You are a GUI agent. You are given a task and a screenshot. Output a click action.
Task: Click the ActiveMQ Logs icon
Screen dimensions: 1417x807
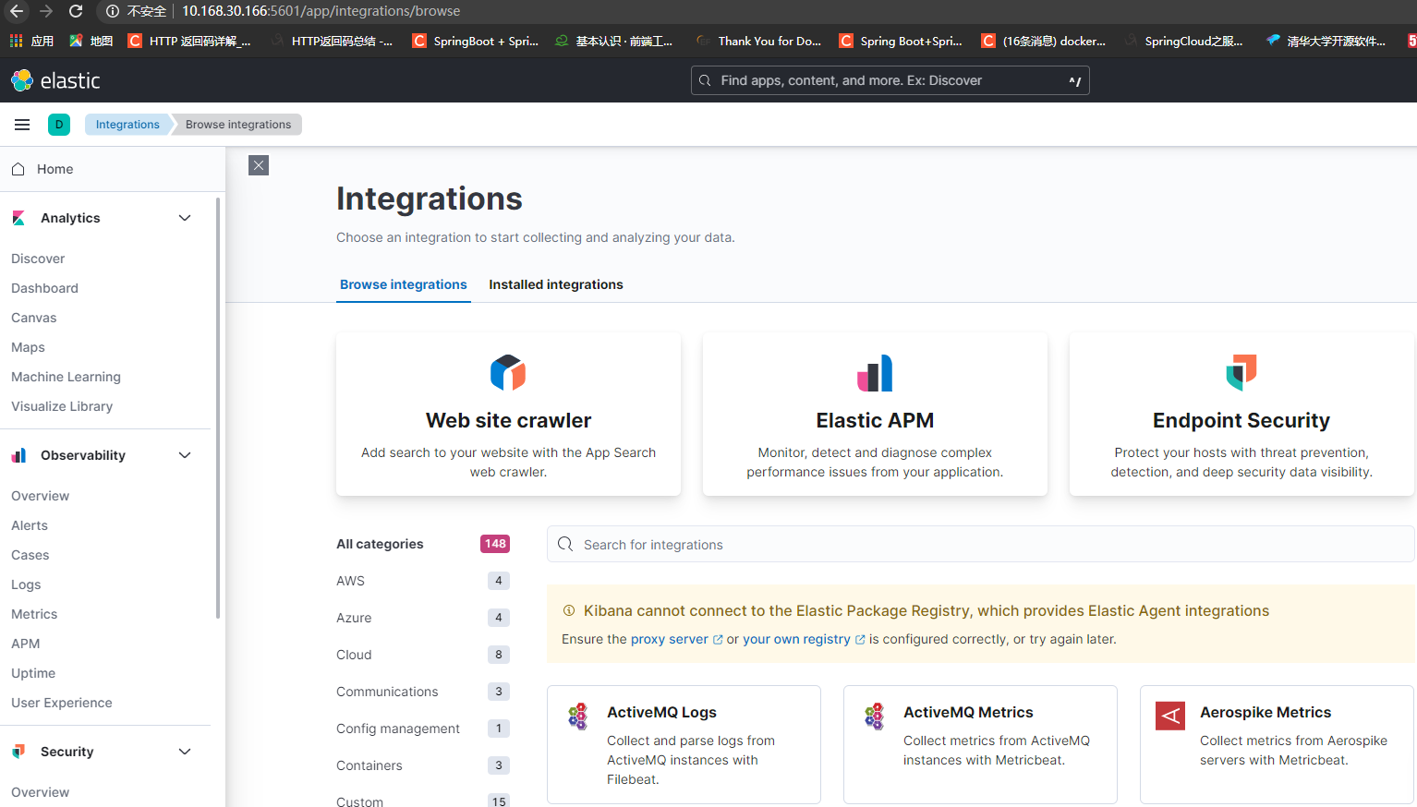click(578, 716)
